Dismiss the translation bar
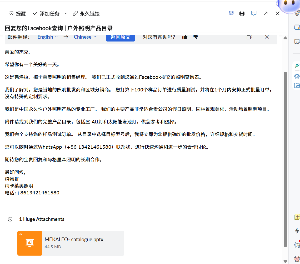The width and height of the screenshot is (300, 264). coord(267,37)
